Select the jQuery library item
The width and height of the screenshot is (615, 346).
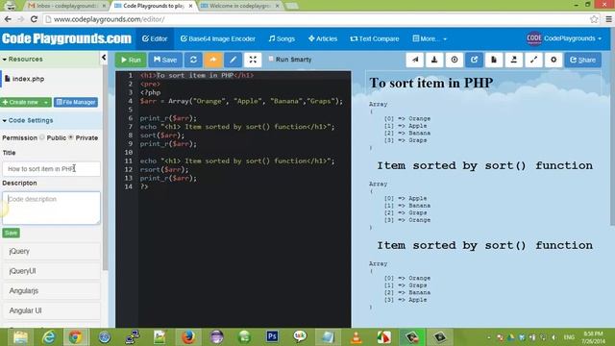[x=51, y=251]
